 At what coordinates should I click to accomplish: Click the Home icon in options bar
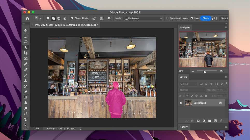point(27,18)
